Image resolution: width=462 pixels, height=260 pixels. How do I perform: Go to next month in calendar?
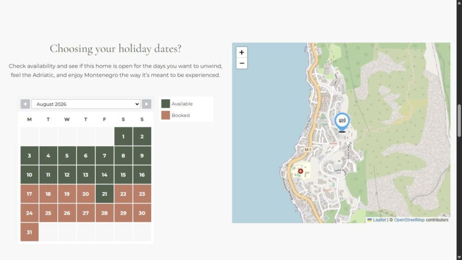[x=147, y=104]
